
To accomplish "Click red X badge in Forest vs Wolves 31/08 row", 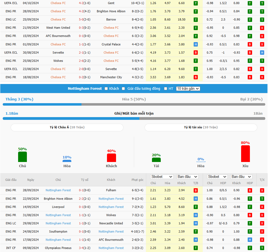I will 262,215.
